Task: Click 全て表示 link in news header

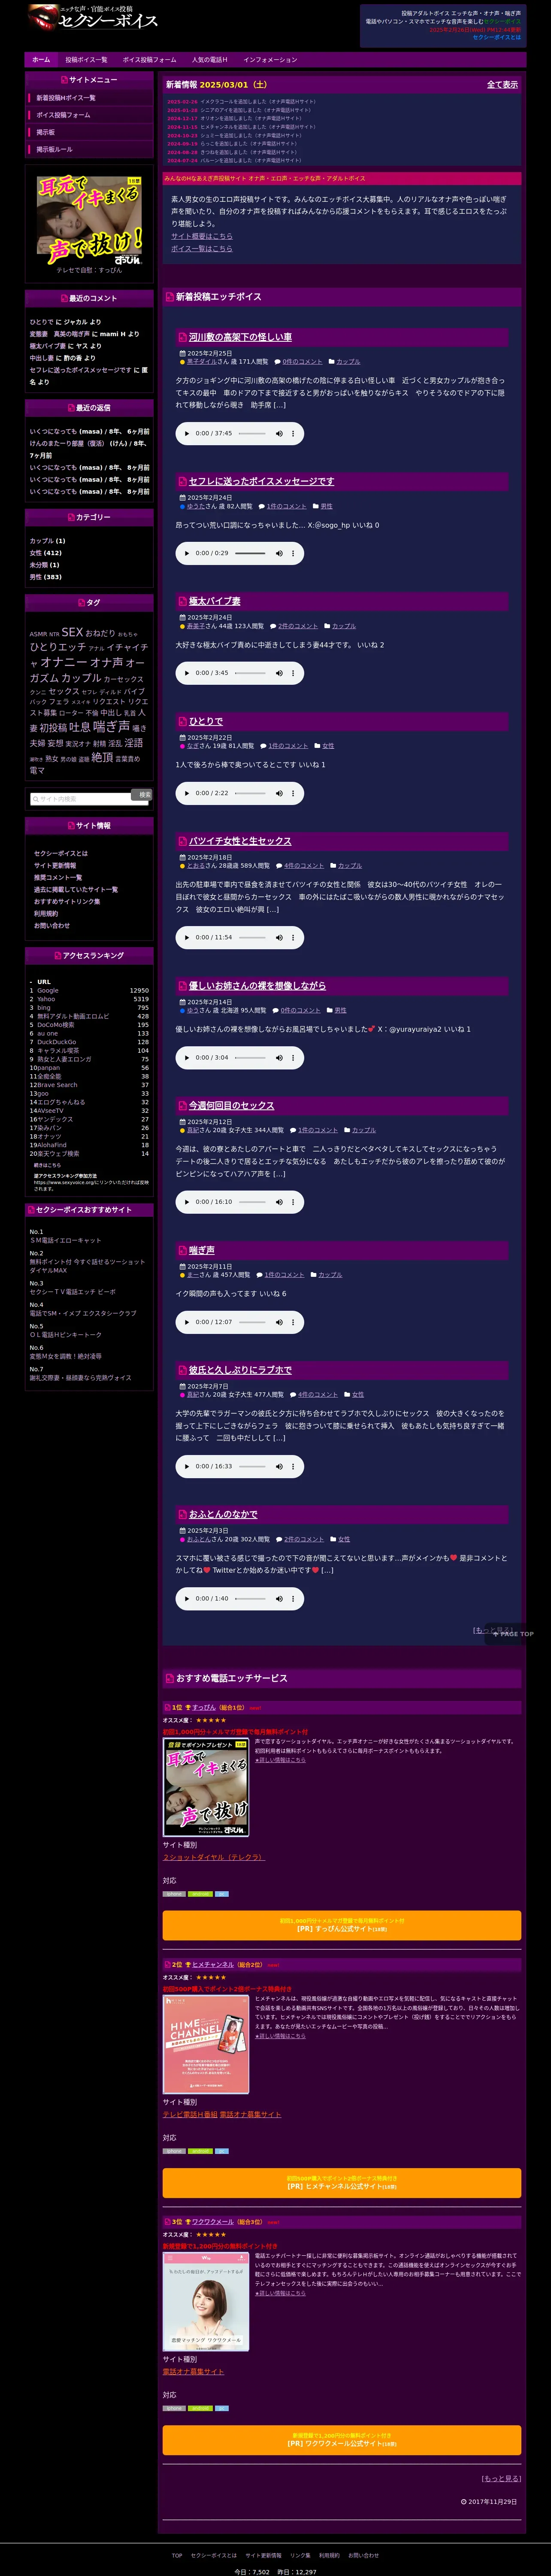Action: pos(502,85)
